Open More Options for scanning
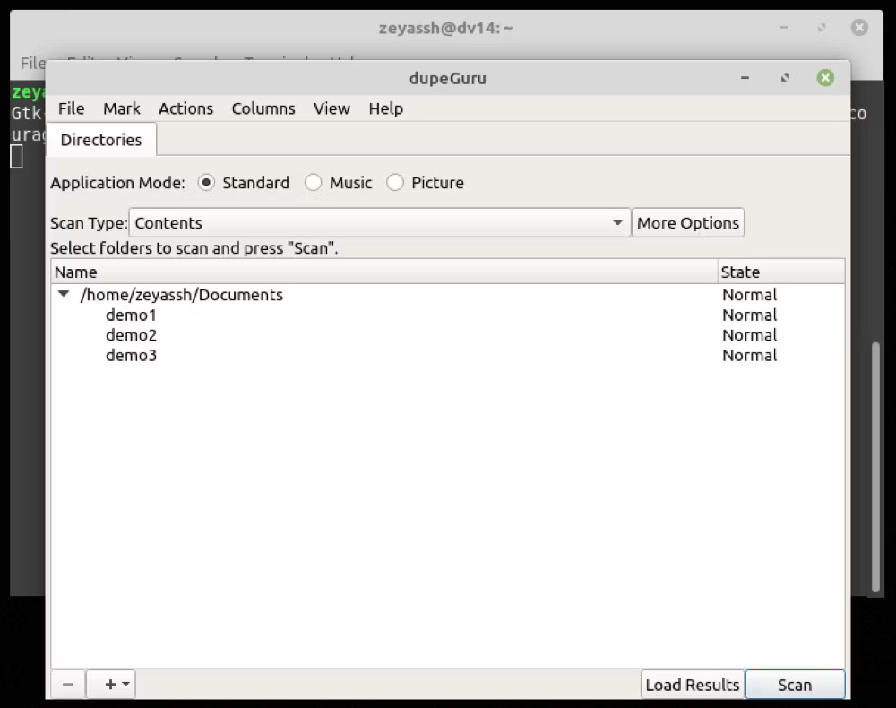 [688, 223]
